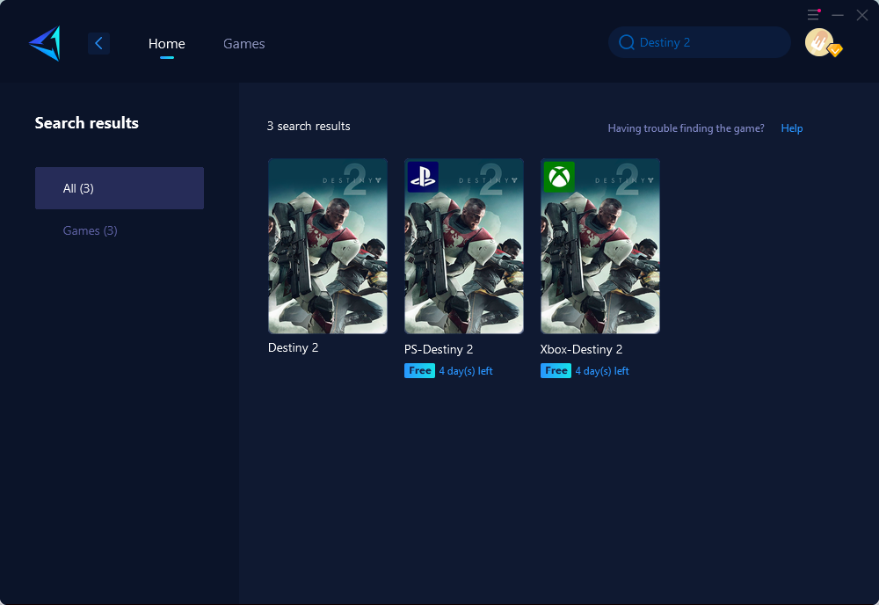This screenshot has width=879, height=605.
Task: Click the Free badge under PS-Destiny 2
Action: pyautogui.click(x=419, y=370)
